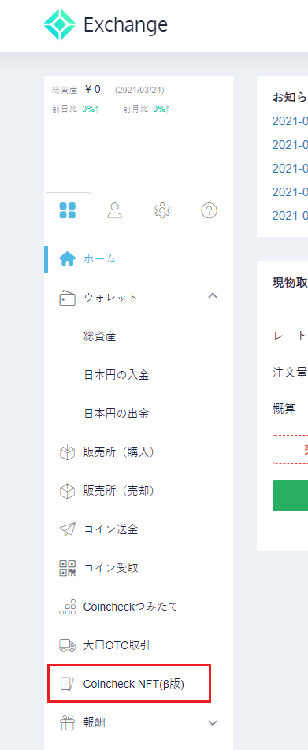The height and width of the screenshot is (750, 308).
Task: Open the first お知らせ news link
Action: tap(290, 121)
